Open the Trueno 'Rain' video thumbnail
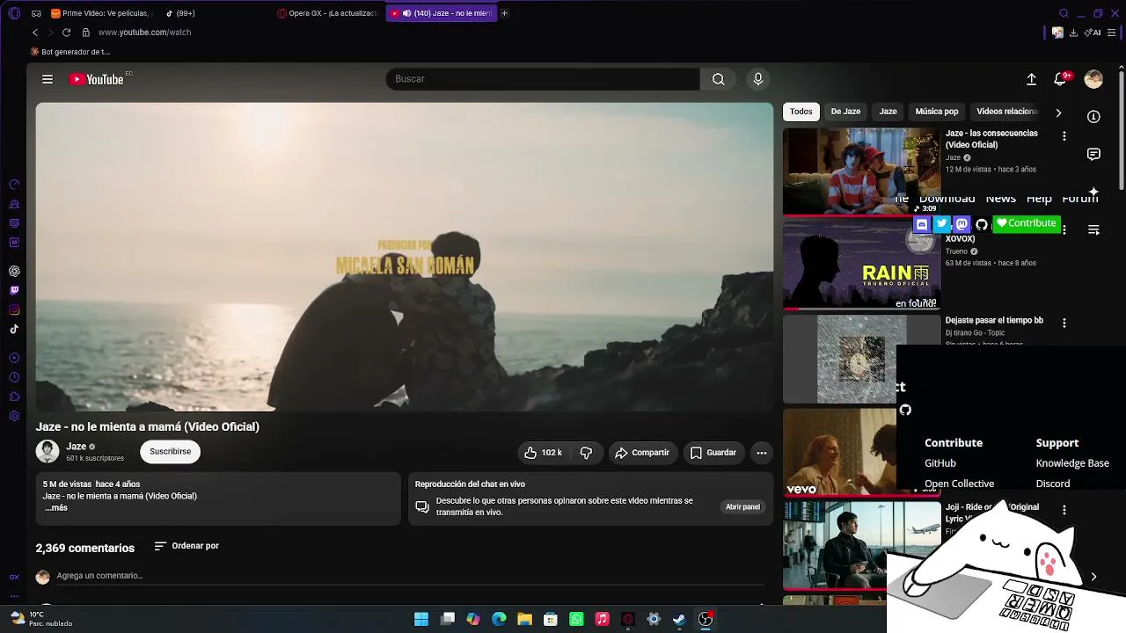Screen dimensions: 1126x633 pos(861,266)
